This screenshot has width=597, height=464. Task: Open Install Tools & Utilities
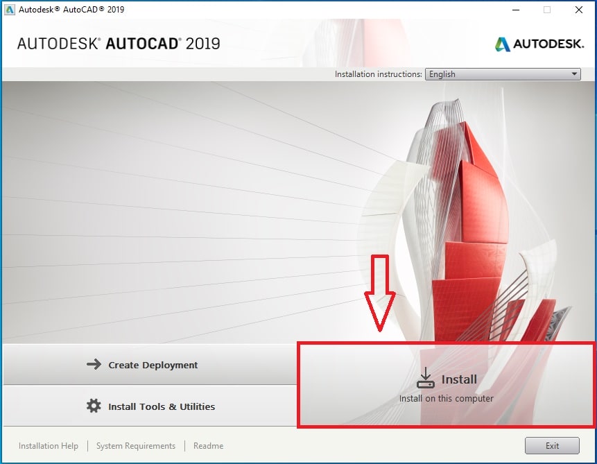150,406
